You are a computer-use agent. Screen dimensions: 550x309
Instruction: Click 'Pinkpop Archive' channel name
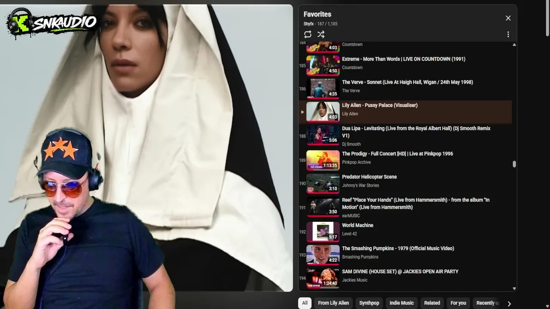tap(356, 162)
